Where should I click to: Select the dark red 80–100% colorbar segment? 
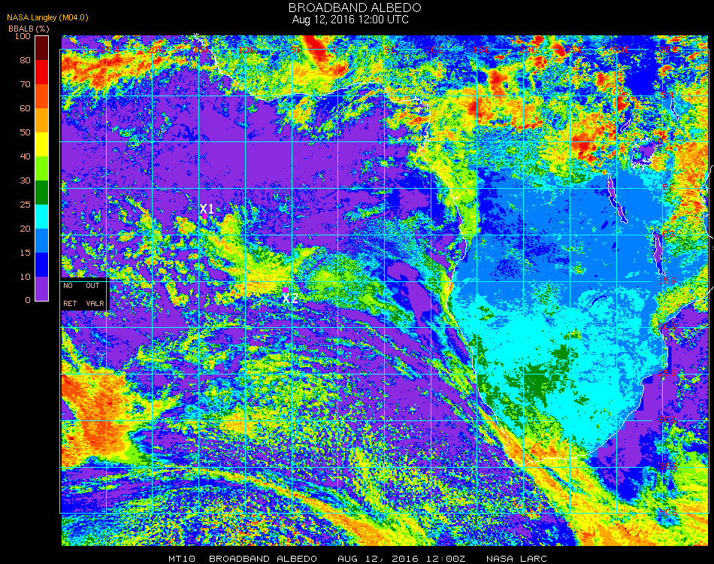(x=41, y=48)
